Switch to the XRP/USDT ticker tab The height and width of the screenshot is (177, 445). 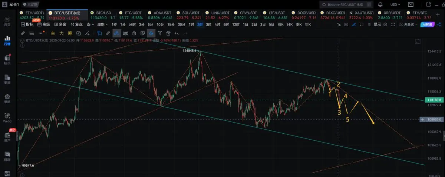pyautogui.click(x=389, y=15)
